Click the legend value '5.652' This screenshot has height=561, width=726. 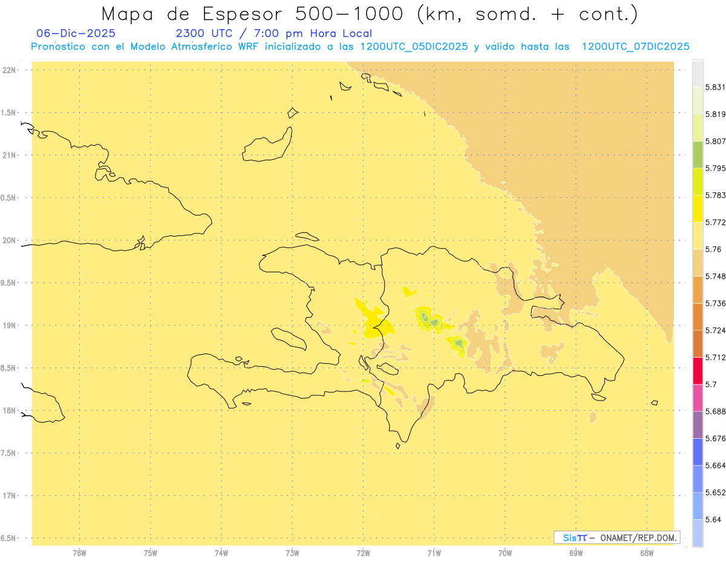pos(716,493)
